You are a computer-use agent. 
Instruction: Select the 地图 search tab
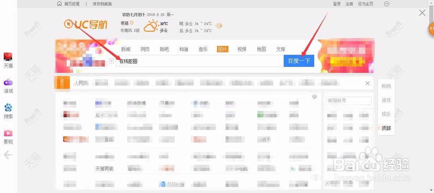[x=261, y=49]
